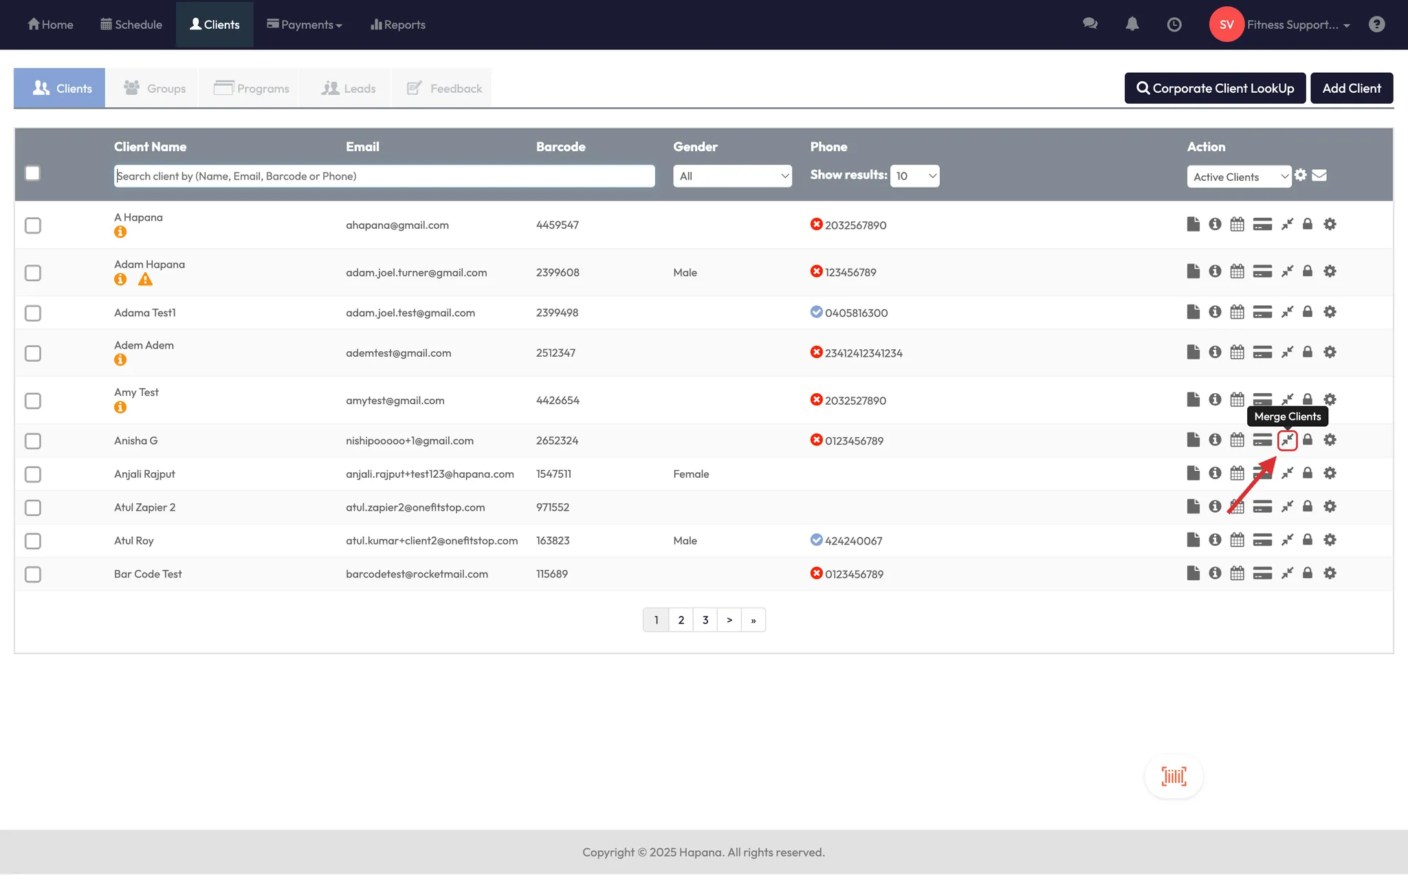This screenshot has width=1408, height=875.
Task: Click envelope icon in Action header
Action: (x=1319, y=175)
